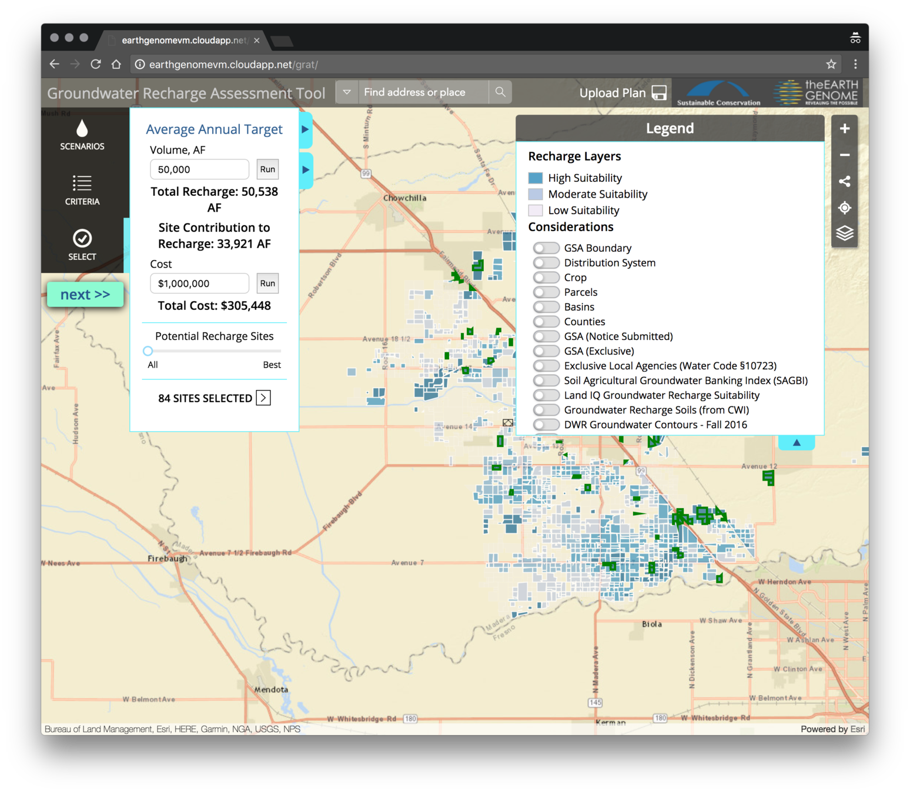
Task: Open the Scenarios water drop panel
Action: click(x=82, y=135)
